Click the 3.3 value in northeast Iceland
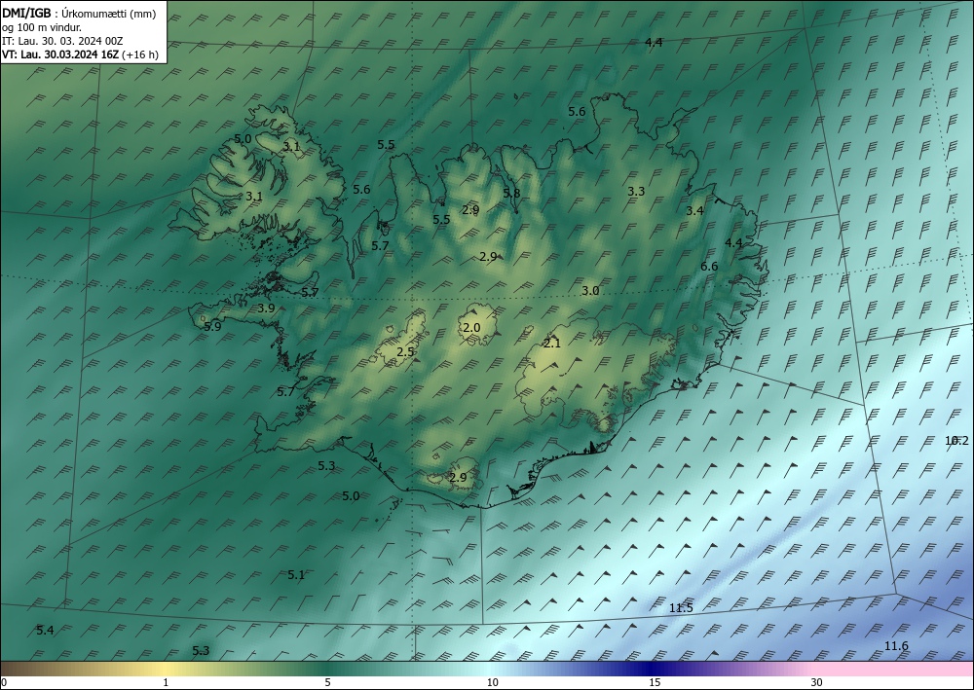This screenshot has width=974, height=690. click(x=636, y=191)
